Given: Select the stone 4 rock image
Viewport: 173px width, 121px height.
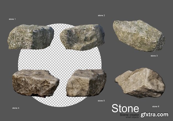Looking at the screenshot, I should (x=35, y=83).
